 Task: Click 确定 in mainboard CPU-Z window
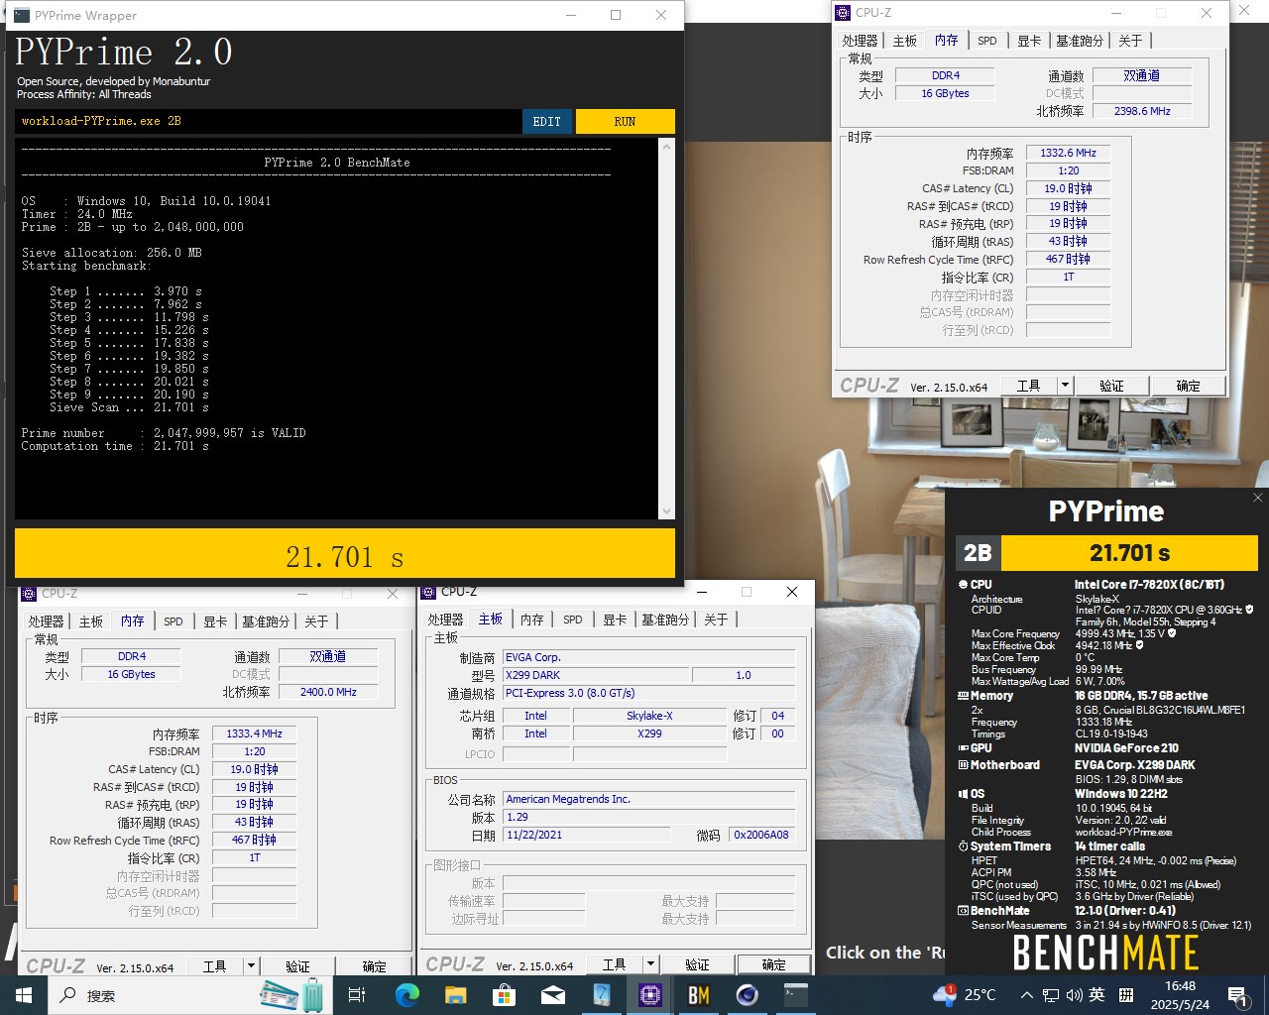[x=773, y=964]
